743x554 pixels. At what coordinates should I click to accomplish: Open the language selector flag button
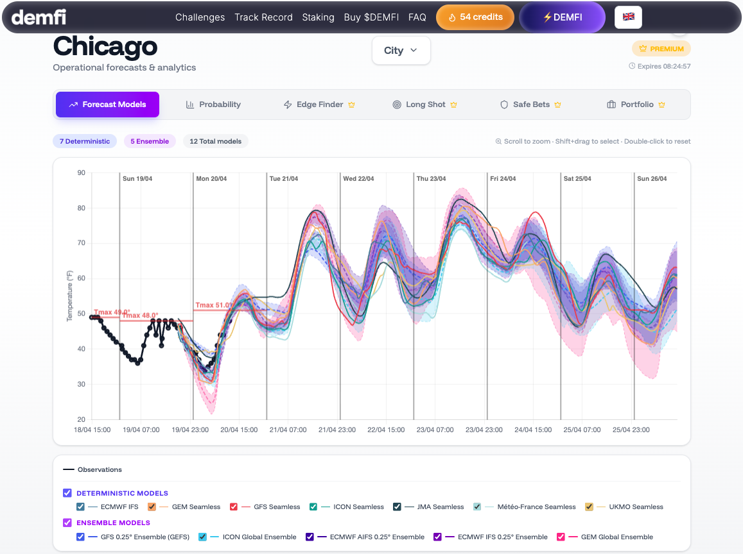pyautogui.click(x=628, y=17)
